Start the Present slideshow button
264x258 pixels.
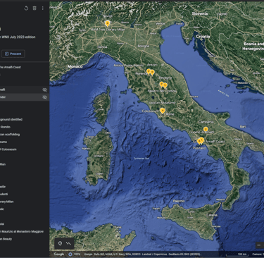pyautogui.click(x=13, y=54)
